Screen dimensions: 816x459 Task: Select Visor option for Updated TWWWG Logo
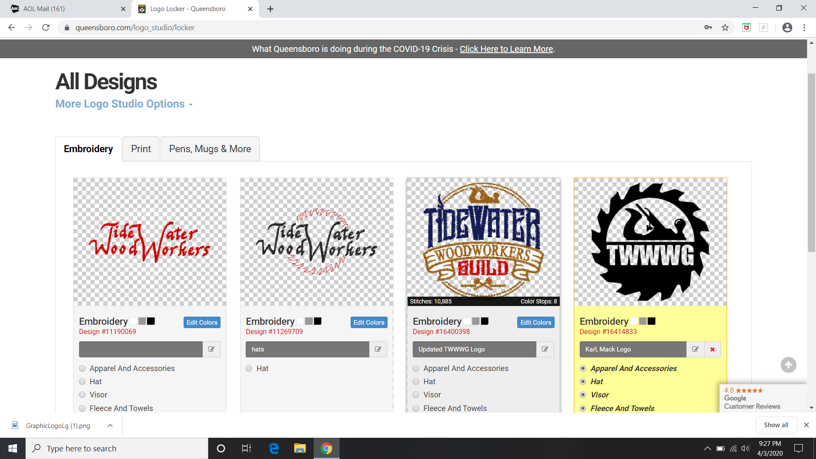coord(416,395)
